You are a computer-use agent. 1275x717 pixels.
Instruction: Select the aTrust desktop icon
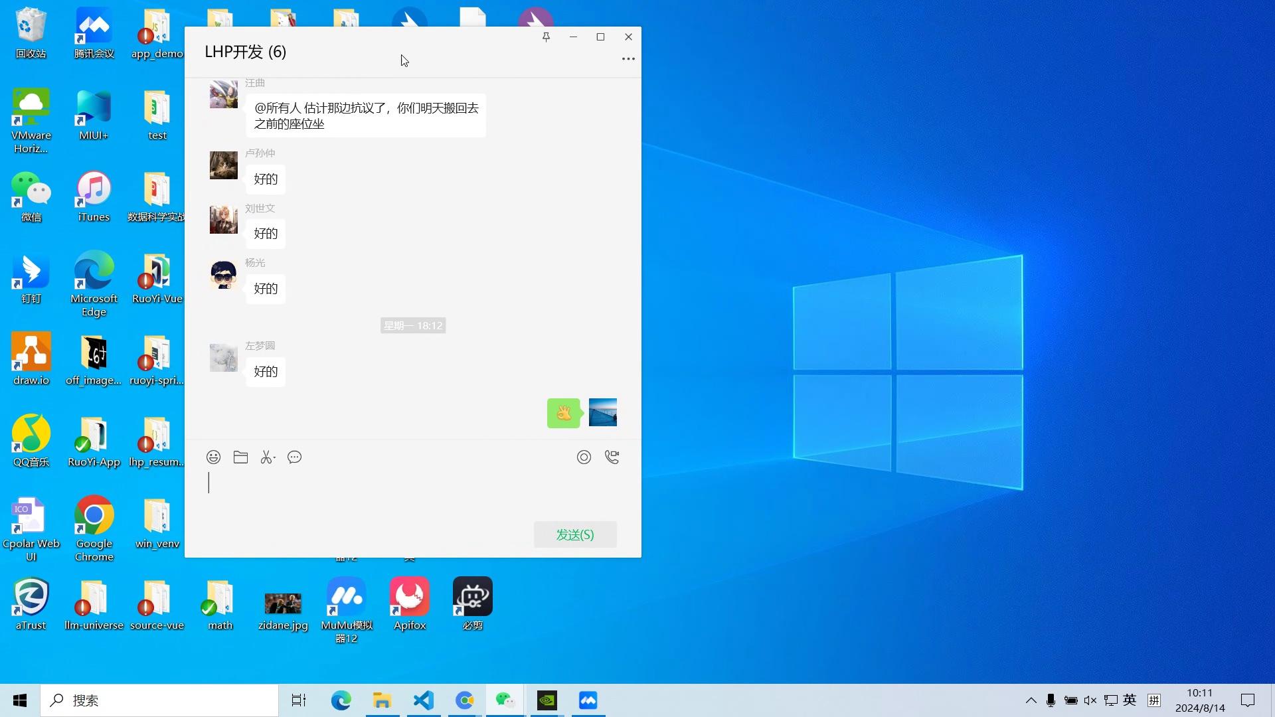[x=31, y=605]
